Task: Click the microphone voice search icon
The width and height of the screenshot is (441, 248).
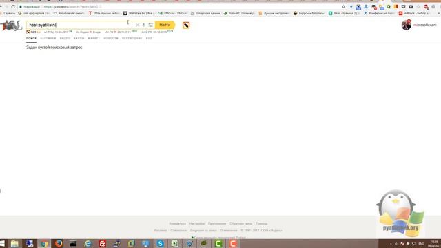Action: (144, 25)
